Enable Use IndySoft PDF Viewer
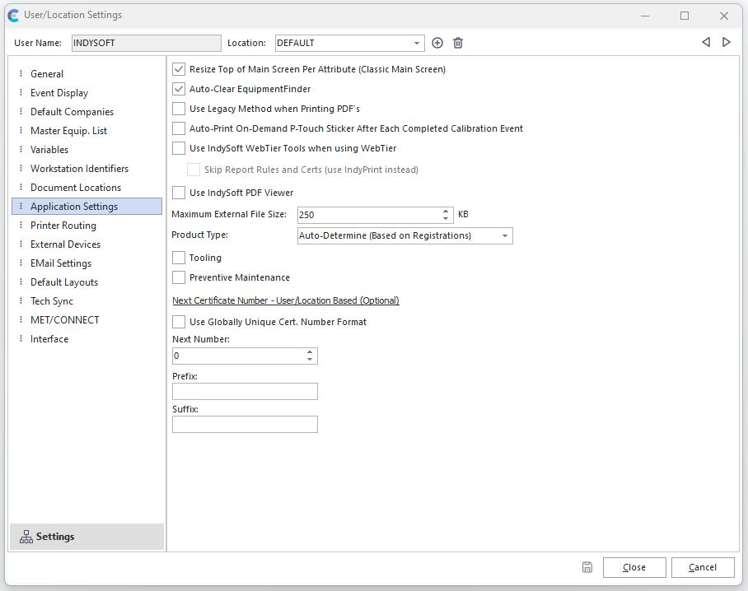Image resolution: width=748 pixels, height=591 pixels. coord(179,193)
